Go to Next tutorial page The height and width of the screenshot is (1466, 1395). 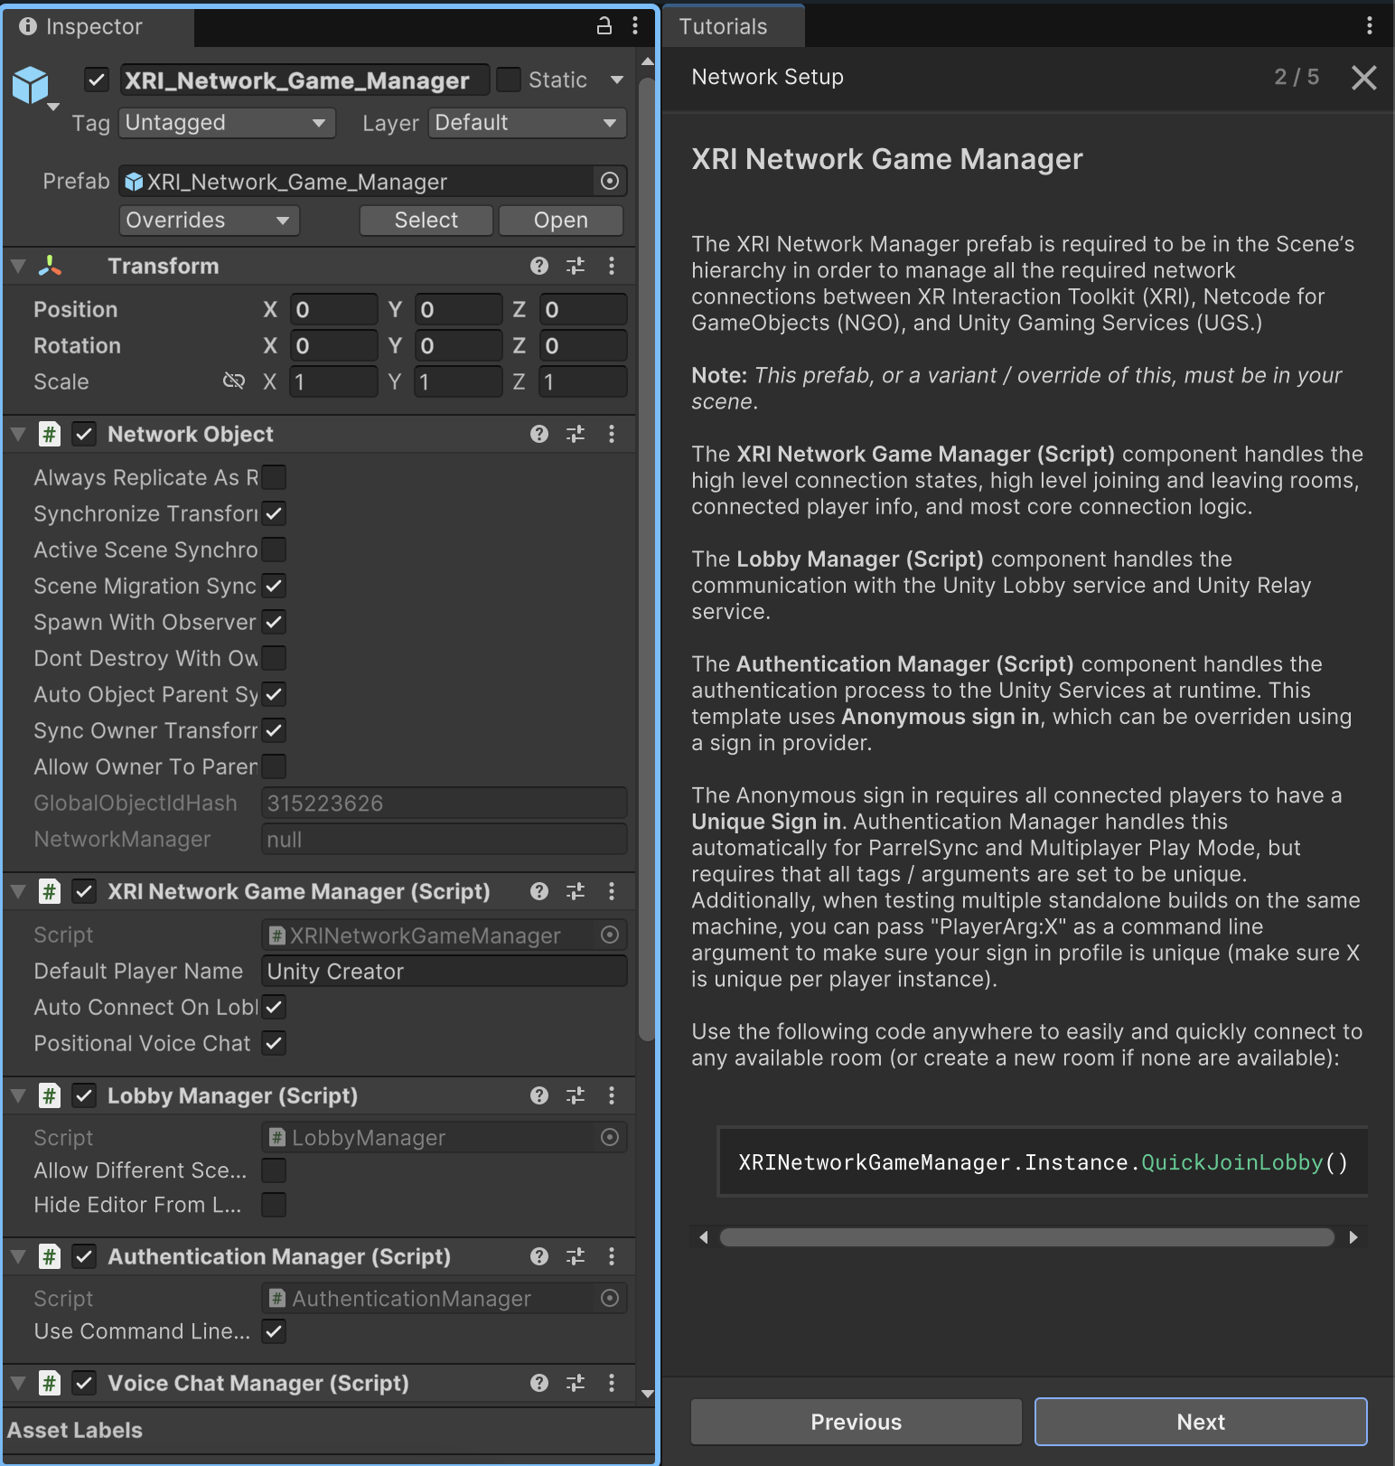click(x=1201, y=1422)
